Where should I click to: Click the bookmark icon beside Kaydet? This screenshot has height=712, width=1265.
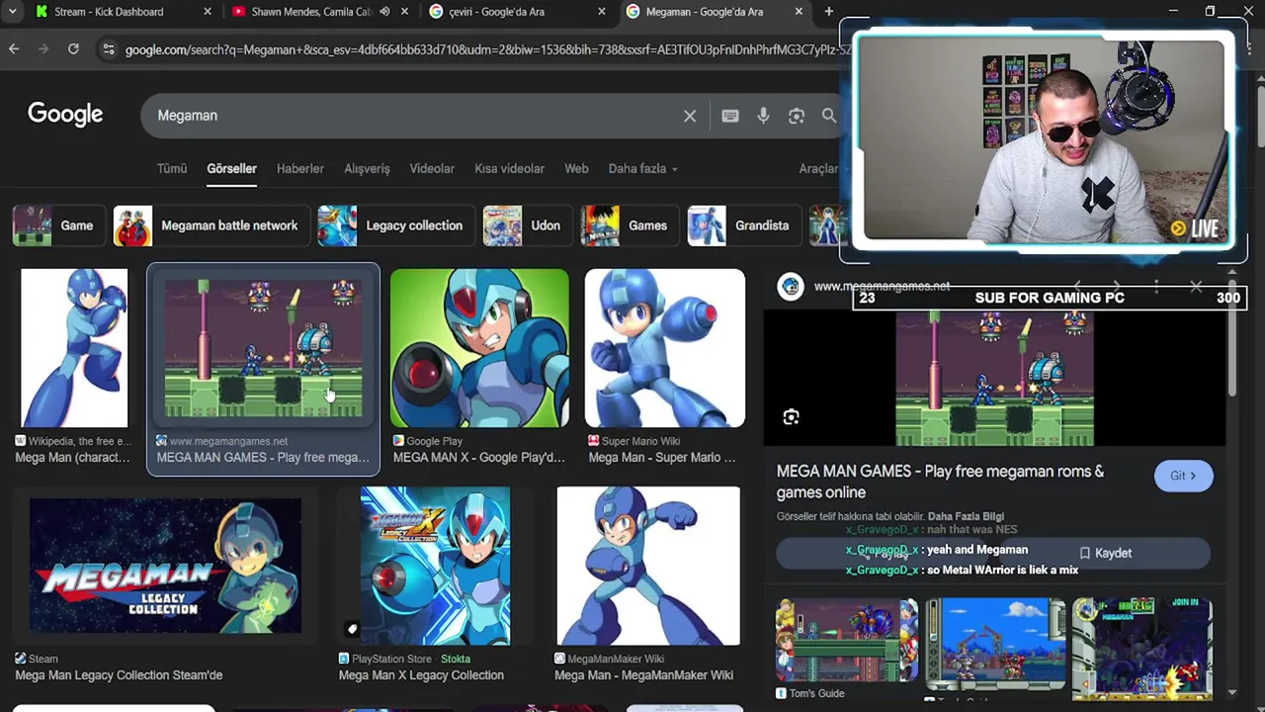tap(1085, 553)
